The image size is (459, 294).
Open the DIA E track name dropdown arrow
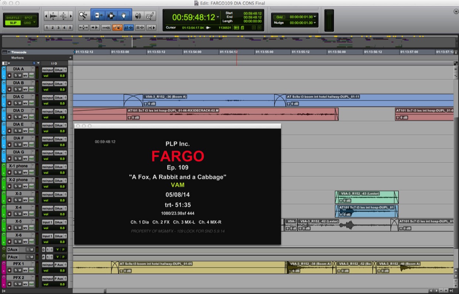click(x=33, y=124)
